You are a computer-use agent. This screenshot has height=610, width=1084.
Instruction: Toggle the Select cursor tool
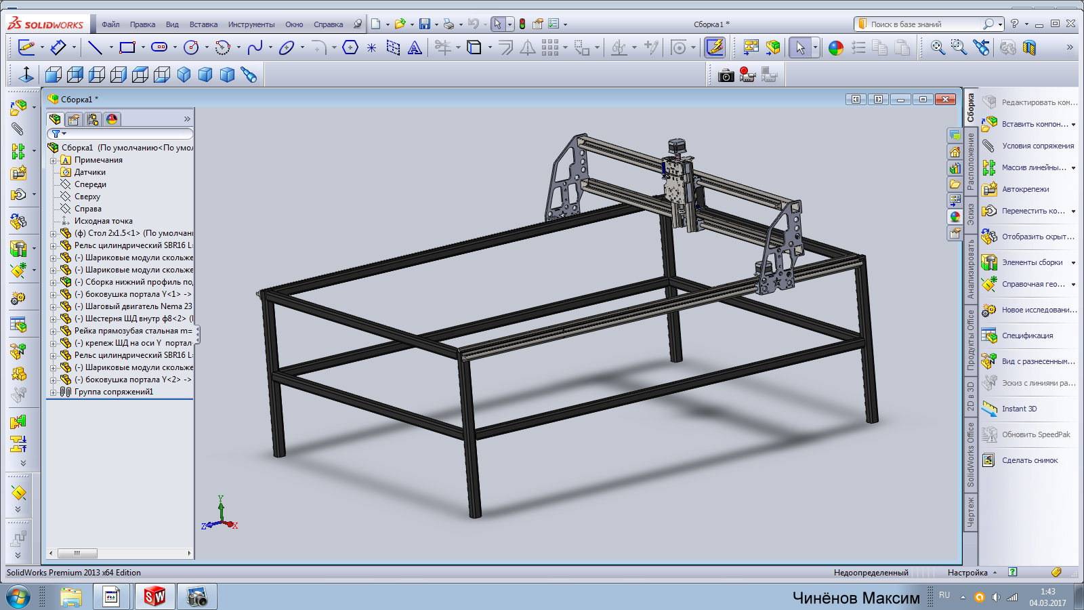click(x=800, y=47)
